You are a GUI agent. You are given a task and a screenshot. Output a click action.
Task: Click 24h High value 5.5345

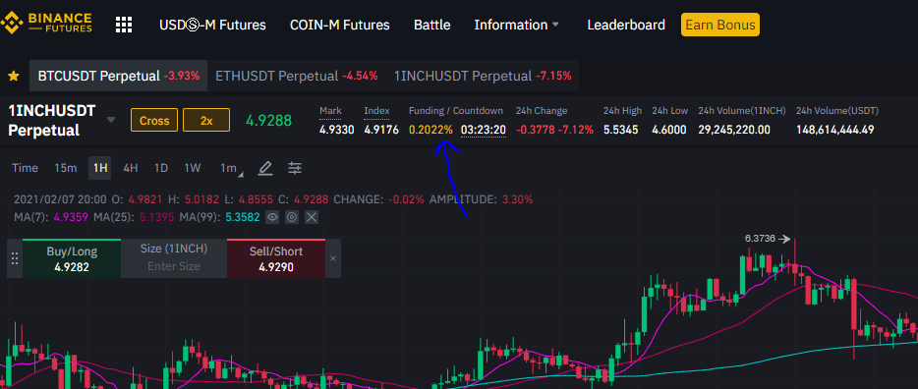pos(620,130)
